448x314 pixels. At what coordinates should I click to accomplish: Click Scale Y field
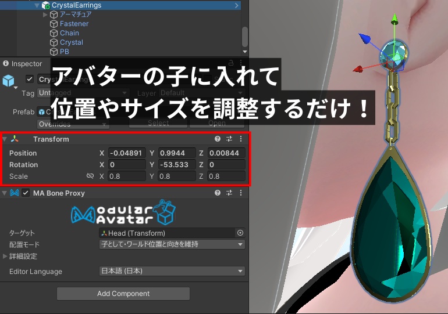(x=177, y=176)
